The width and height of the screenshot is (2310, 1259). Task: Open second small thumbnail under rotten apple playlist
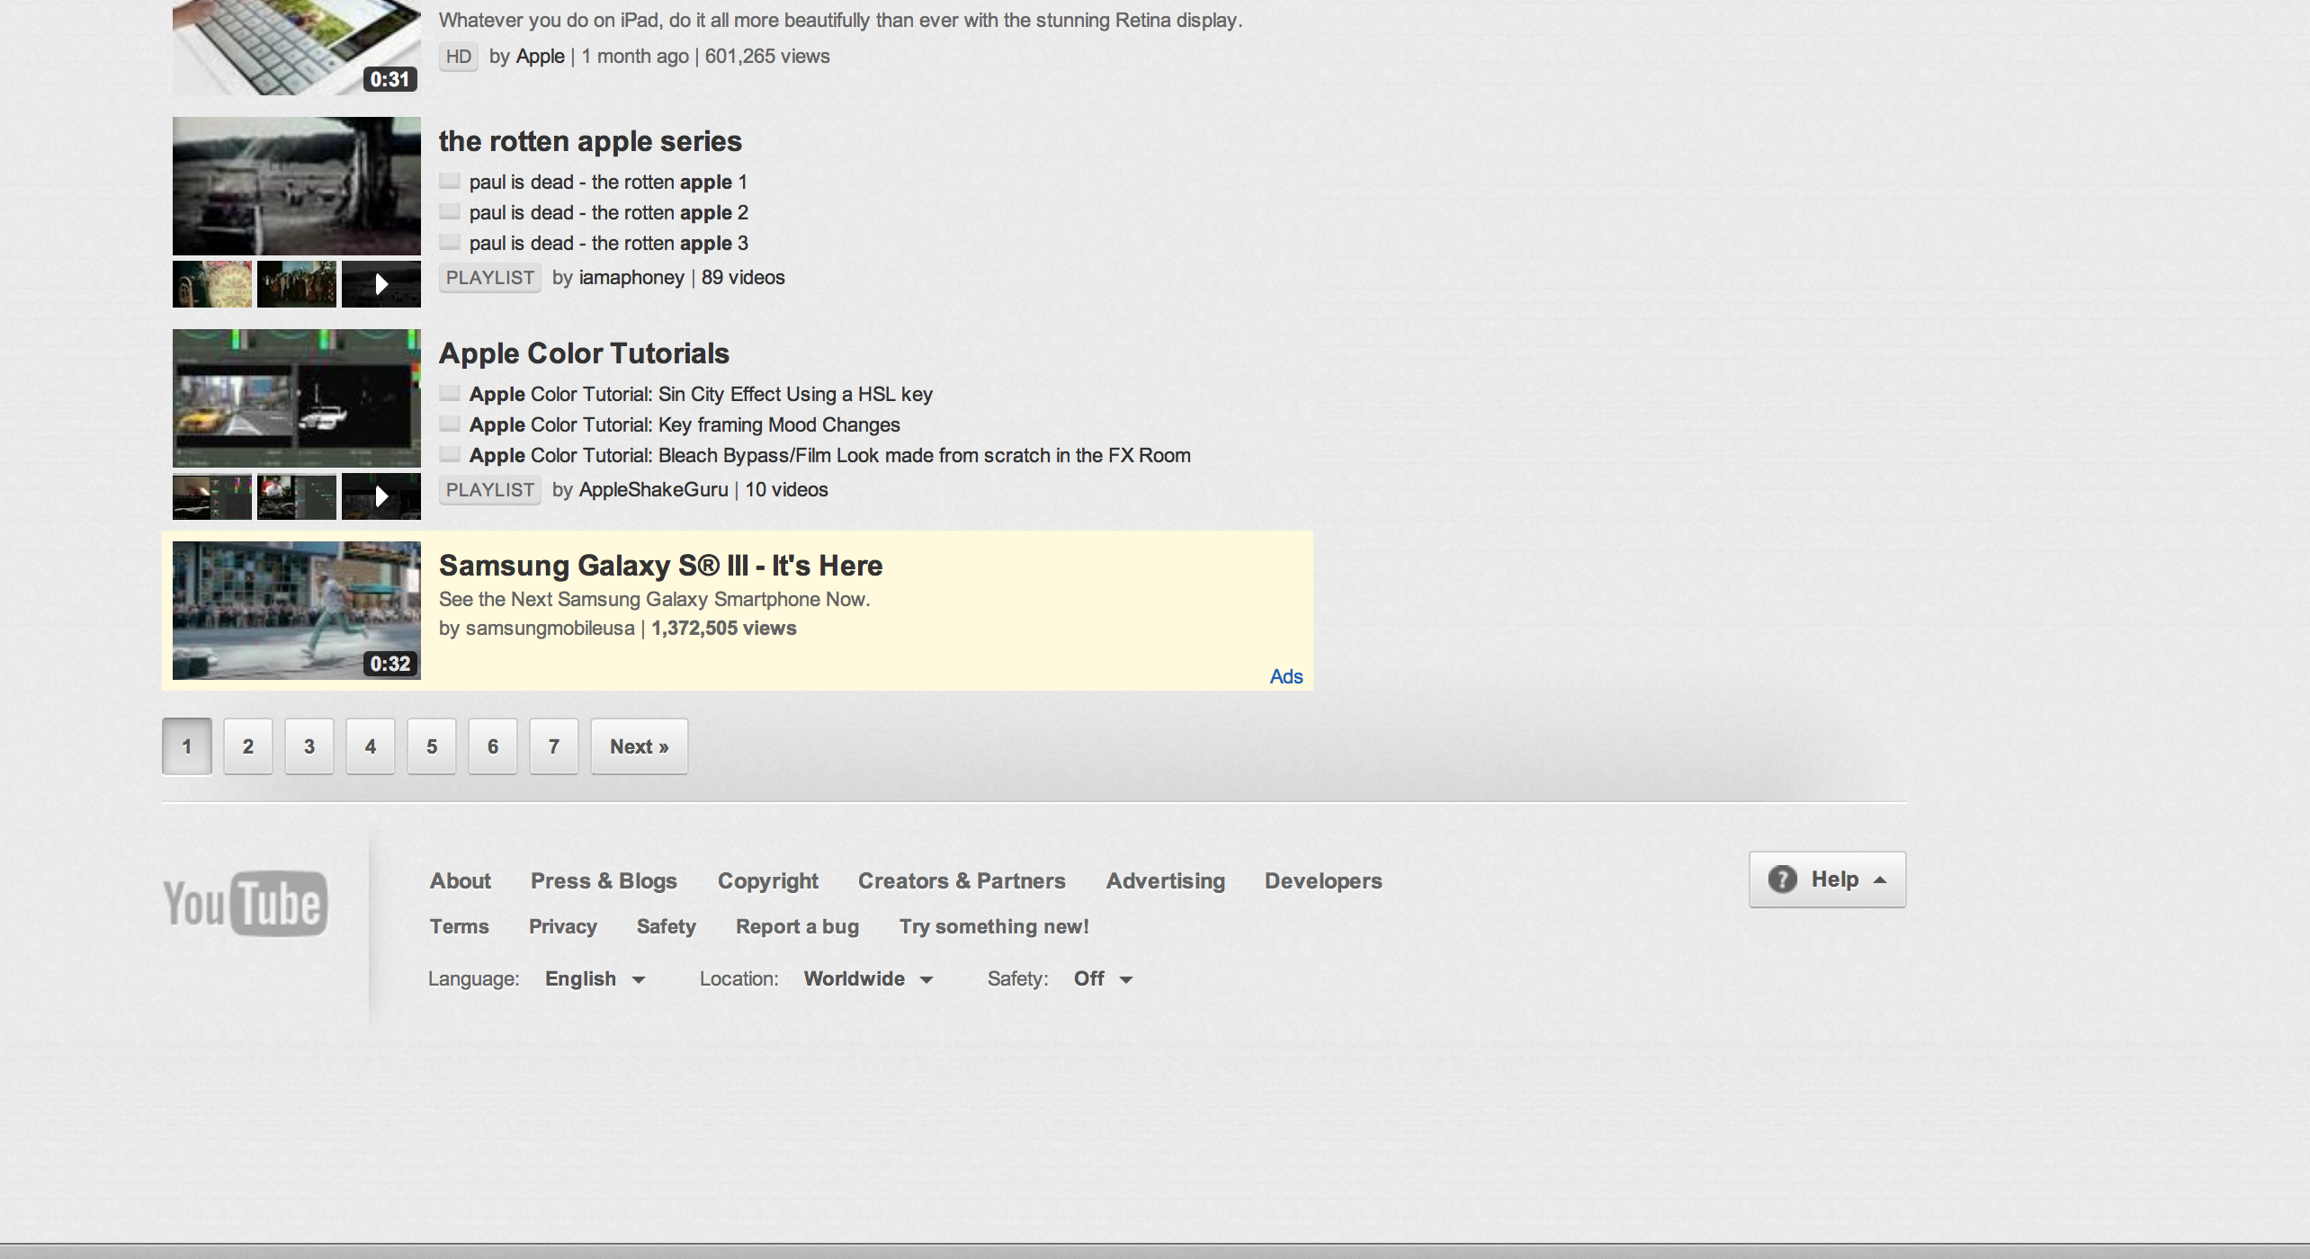click(x=297, y=284)
